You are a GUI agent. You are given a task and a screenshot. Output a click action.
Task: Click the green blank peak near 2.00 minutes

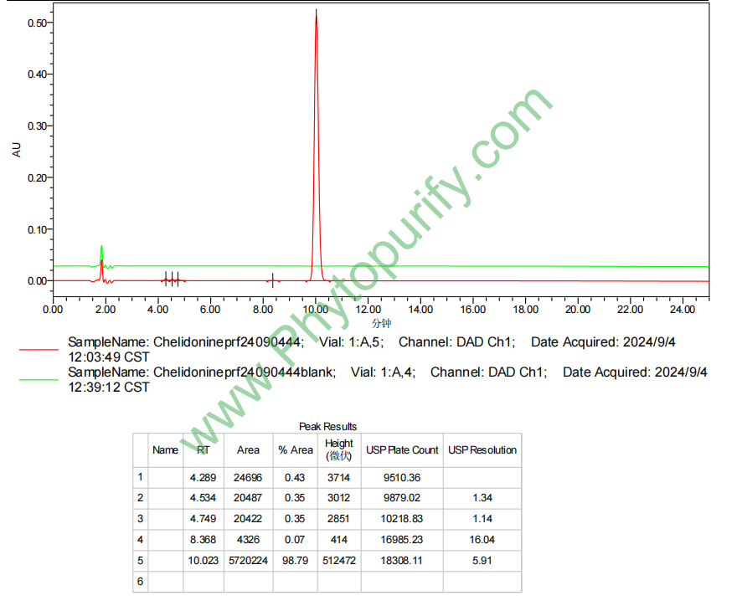[101, 251]
